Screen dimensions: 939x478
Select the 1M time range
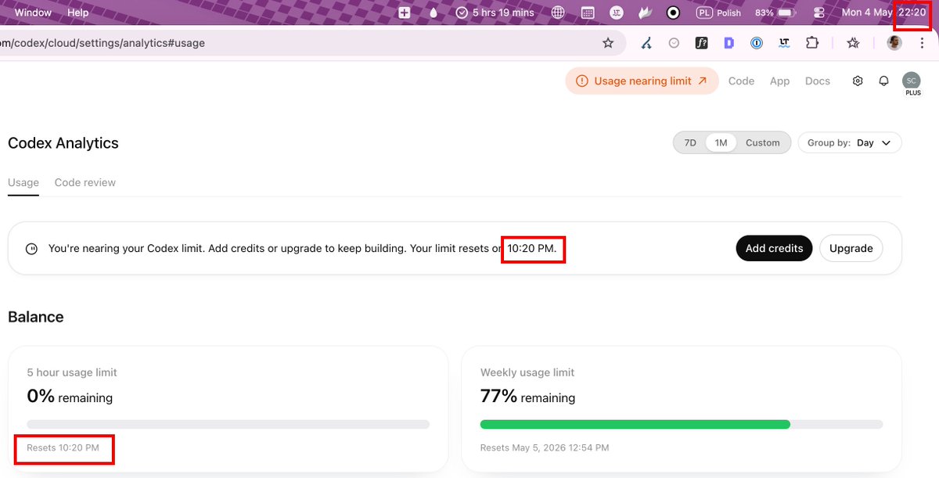[721, 143]
